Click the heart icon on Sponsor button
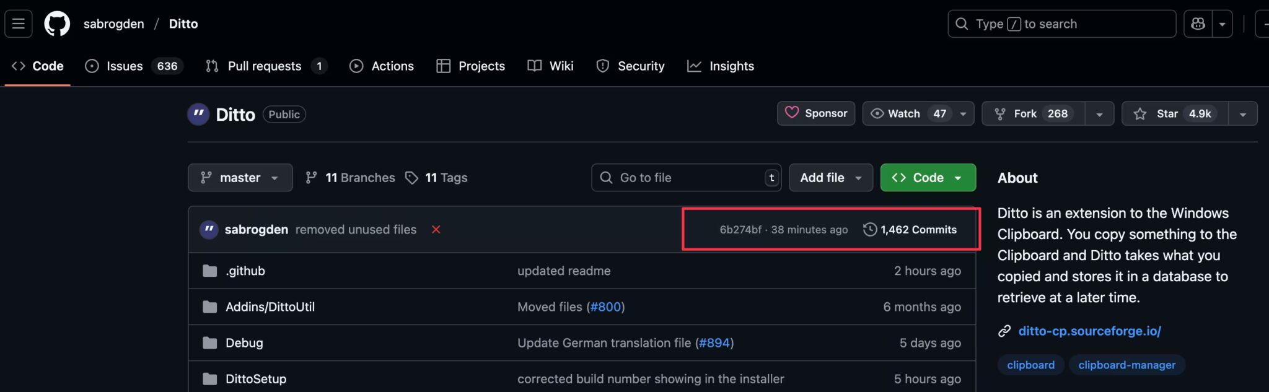Screen dimensions: 1269x392 coord(793,113)
